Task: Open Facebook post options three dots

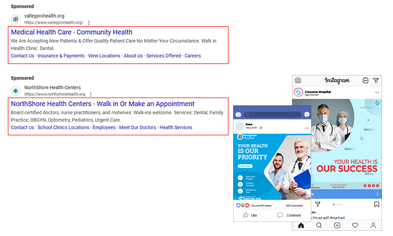Action: [x=307, y=128]
